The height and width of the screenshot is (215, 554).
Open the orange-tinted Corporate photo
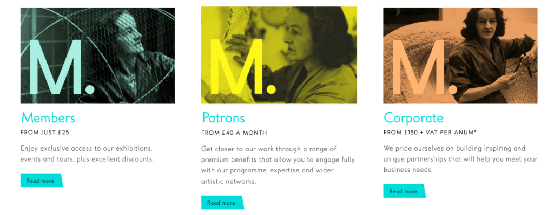tap(460, 56)
